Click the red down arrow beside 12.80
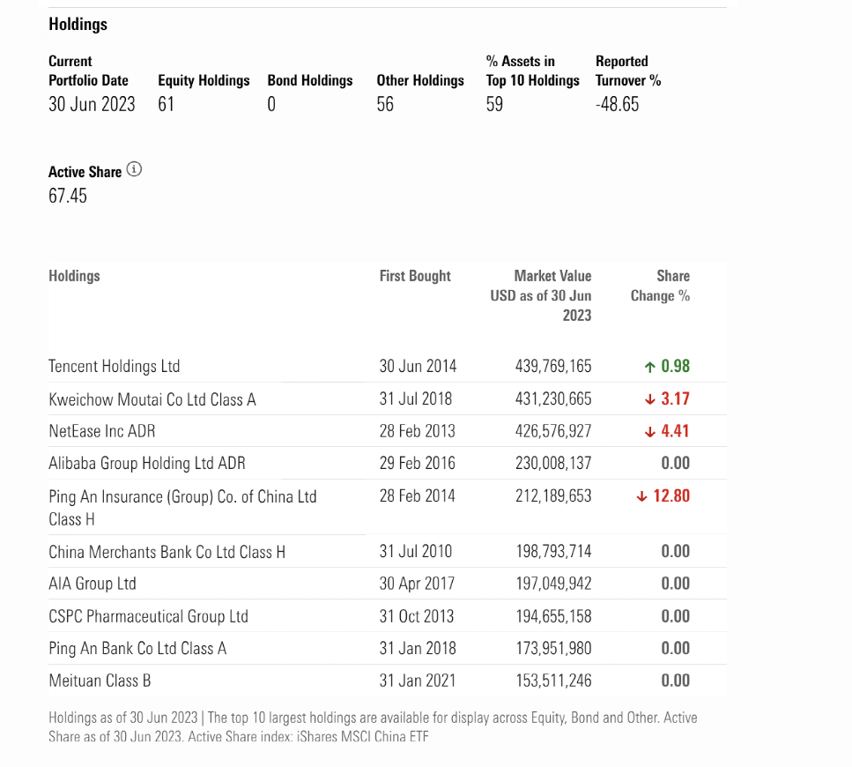The height and width of the screenshot is (767, 852). tap(641, 496)
